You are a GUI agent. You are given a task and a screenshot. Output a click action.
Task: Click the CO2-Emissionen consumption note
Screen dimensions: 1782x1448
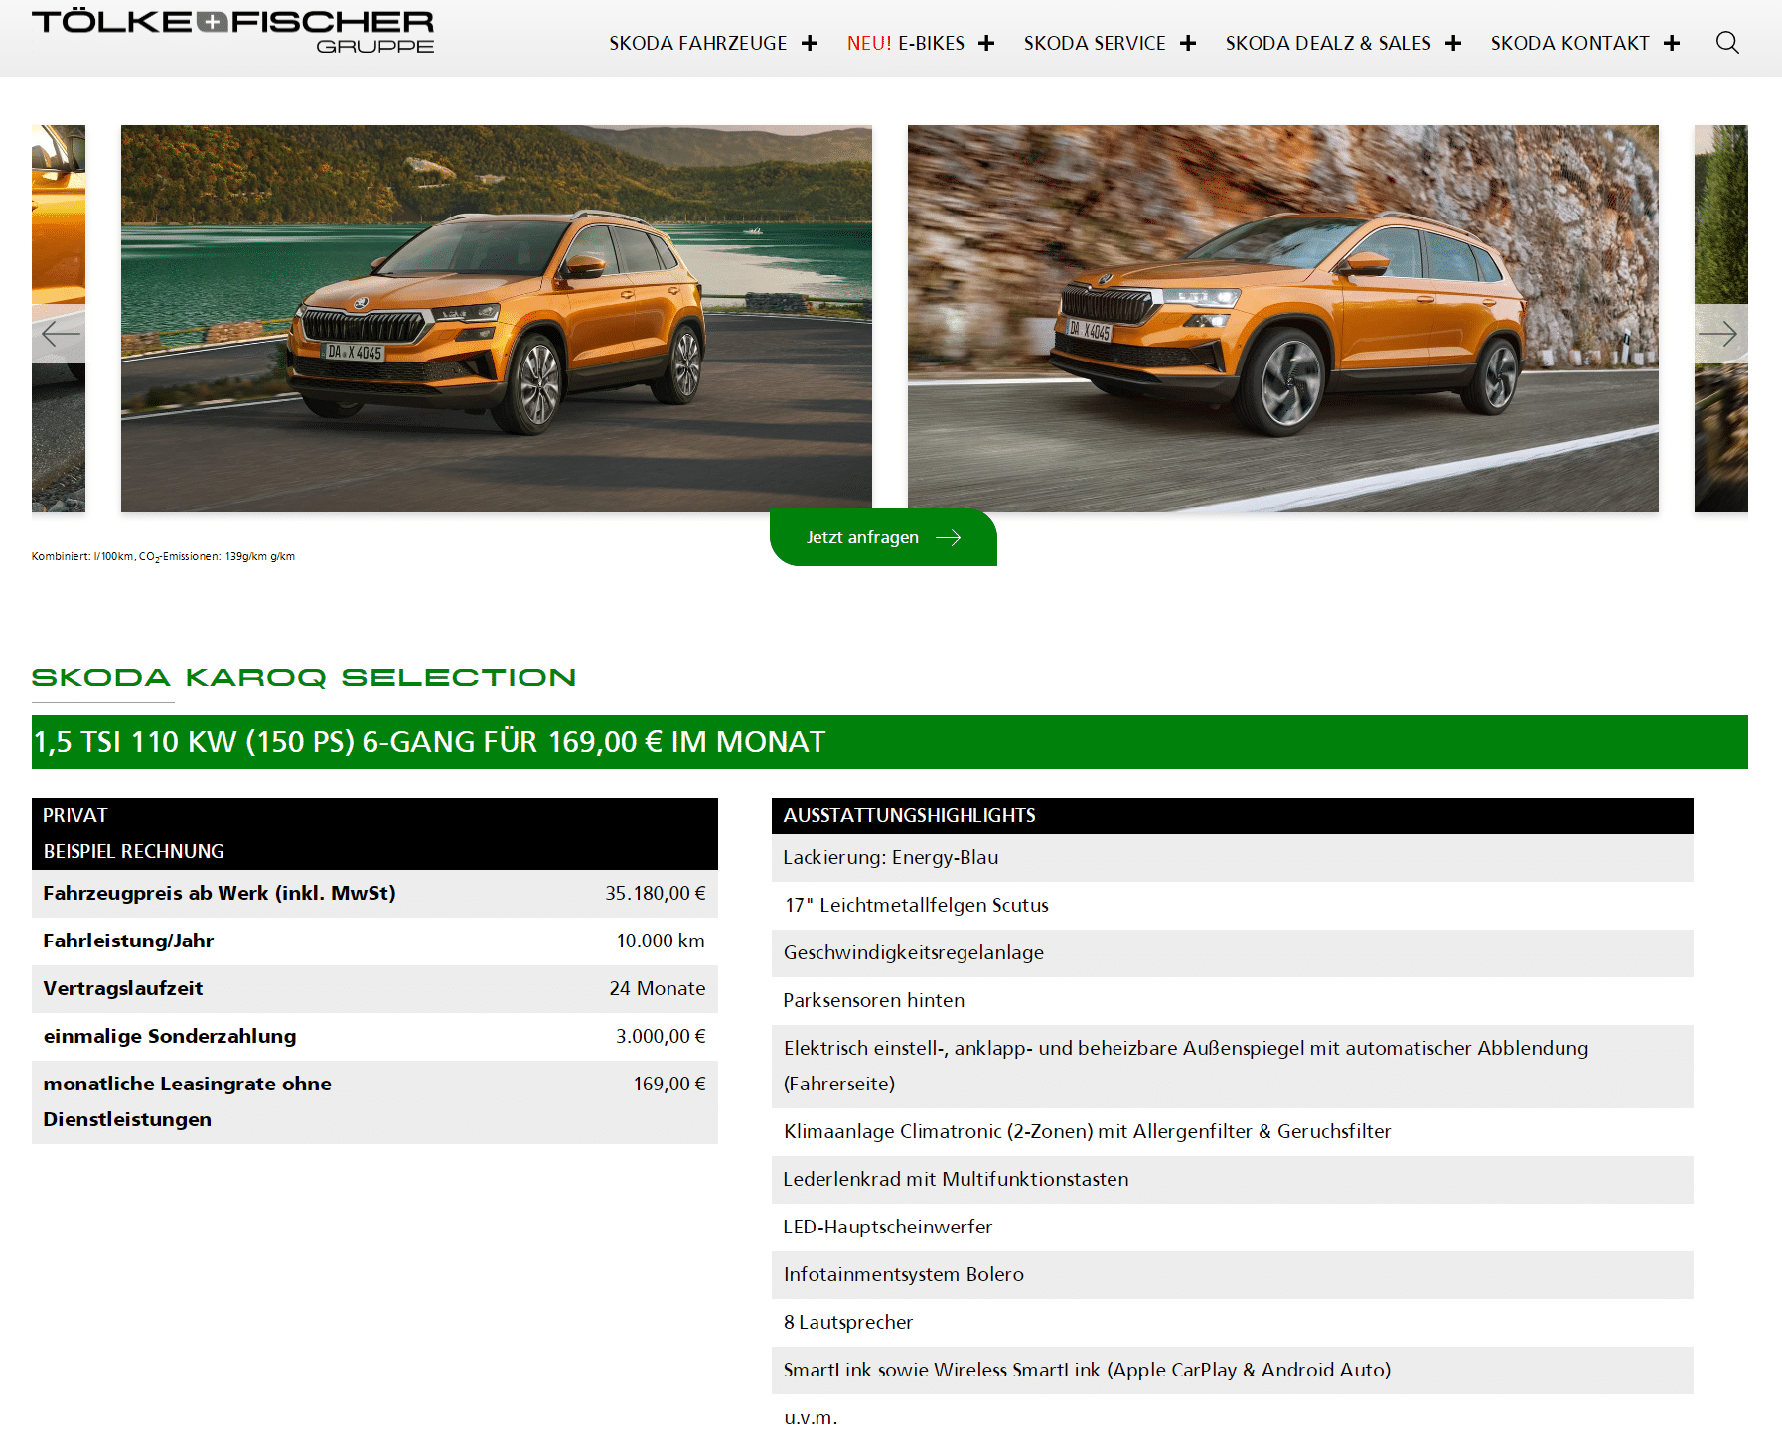pos(164,556)
